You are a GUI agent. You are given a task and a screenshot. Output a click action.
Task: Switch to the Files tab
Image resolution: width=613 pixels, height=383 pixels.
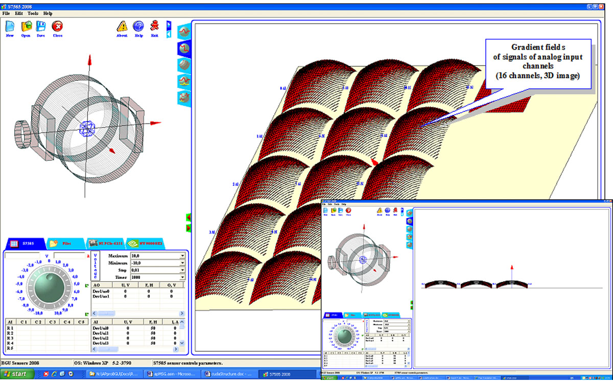coord(64,244)
